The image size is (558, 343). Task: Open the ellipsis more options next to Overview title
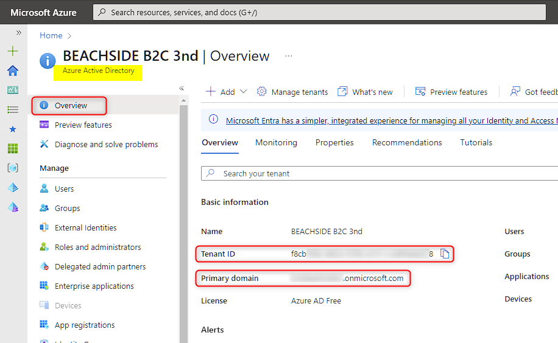(289, 56)
